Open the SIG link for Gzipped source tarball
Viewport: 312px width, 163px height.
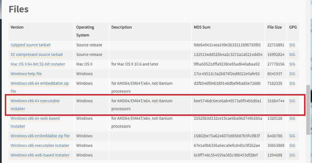[292, 45]
